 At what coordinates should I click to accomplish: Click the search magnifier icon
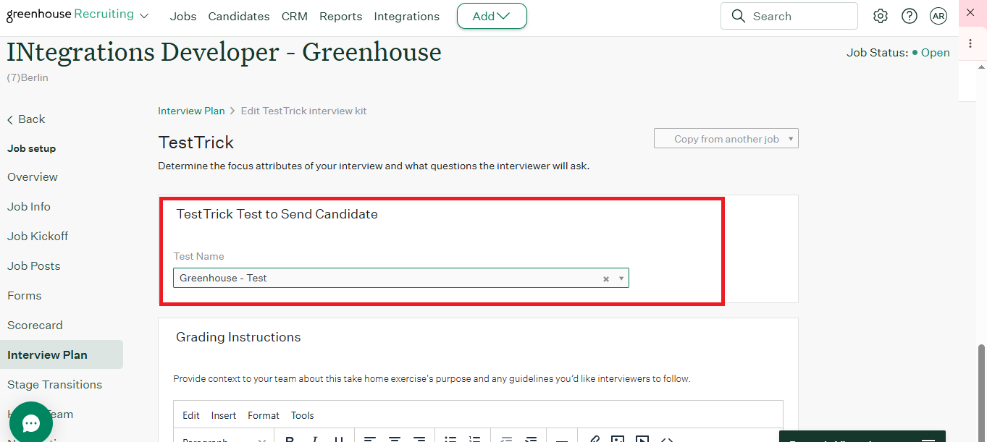tap(739, 16)
